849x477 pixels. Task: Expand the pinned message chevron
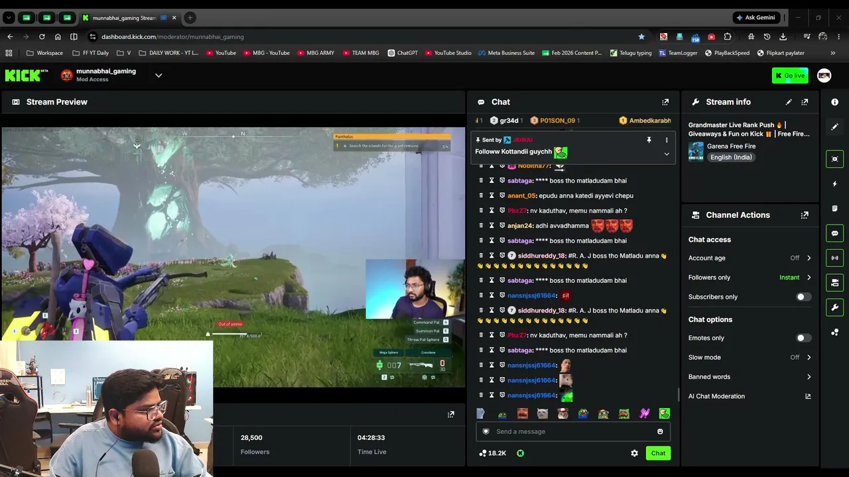667,154
